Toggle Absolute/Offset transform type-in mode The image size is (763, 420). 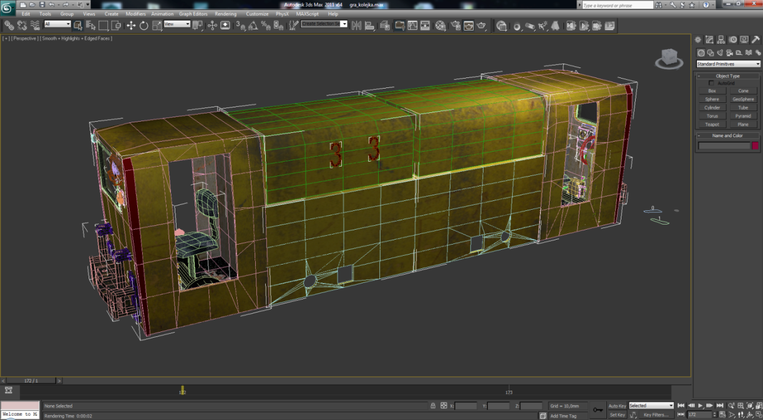click(444, 406)
